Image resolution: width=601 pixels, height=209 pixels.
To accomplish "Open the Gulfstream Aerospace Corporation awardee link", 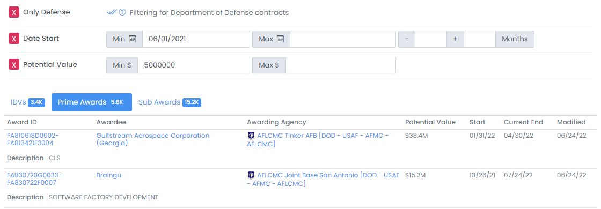I will pos(152,139).
